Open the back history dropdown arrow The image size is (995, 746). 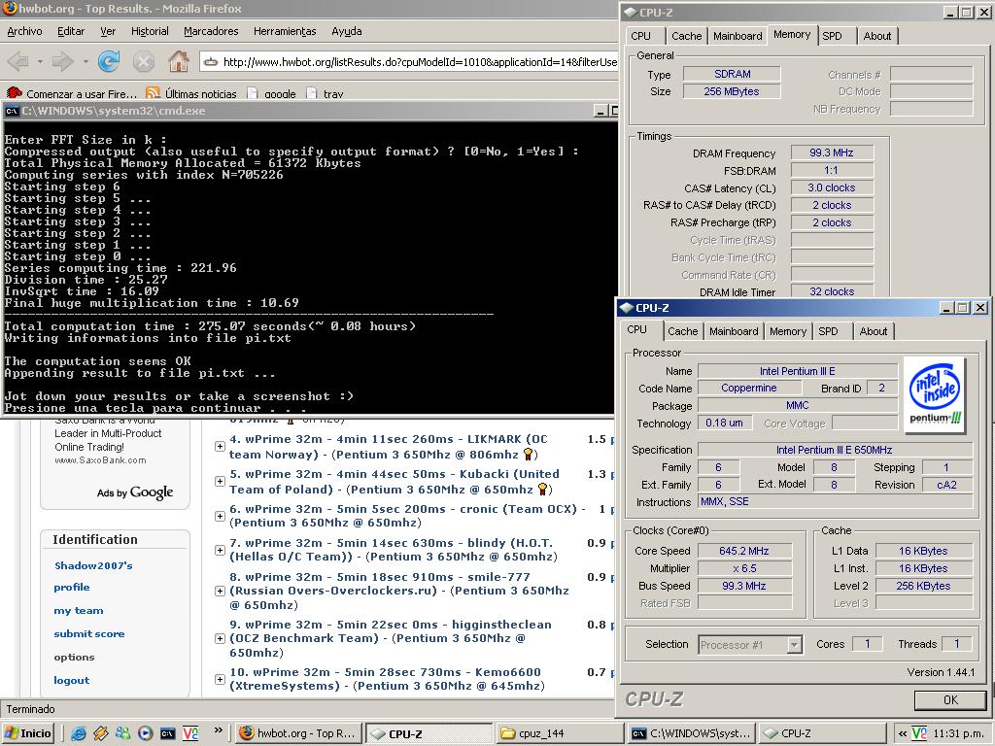click(39, 62)
